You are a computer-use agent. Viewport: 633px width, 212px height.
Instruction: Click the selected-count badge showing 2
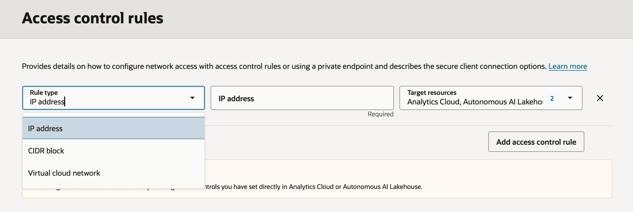pos(552,98)
